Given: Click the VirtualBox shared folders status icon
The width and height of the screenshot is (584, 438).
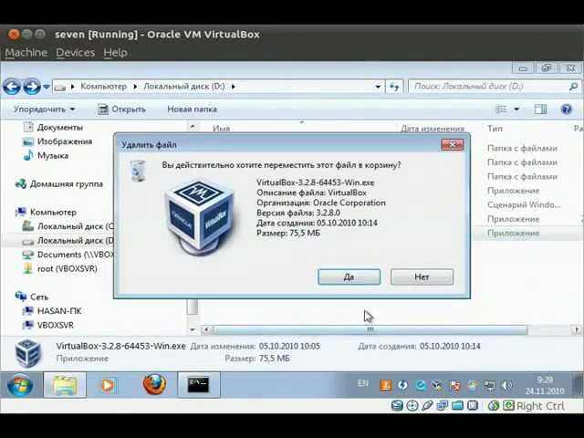Looking at the screenshot, I should 457,405.
